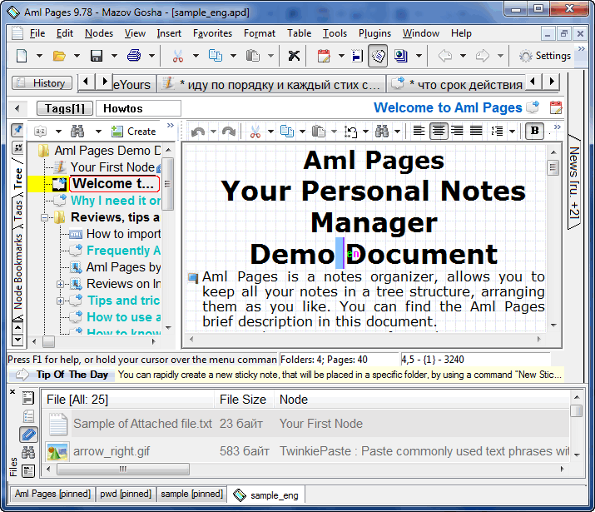
Task: Open the News side panel tab
Action: point(574,181)
